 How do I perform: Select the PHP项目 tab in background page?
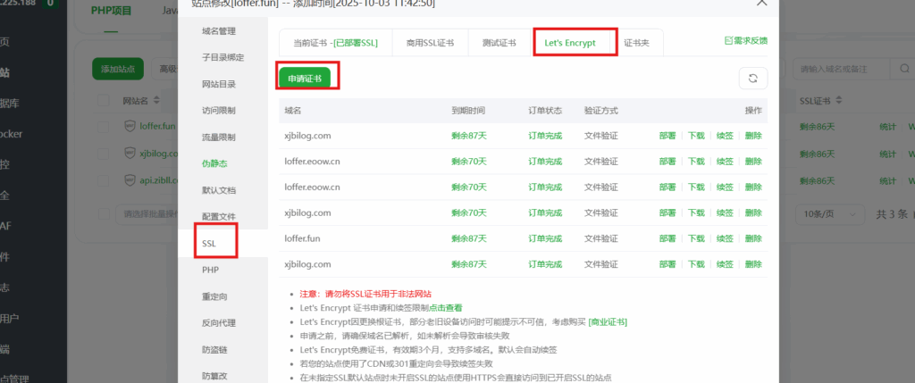click(112, 11)
